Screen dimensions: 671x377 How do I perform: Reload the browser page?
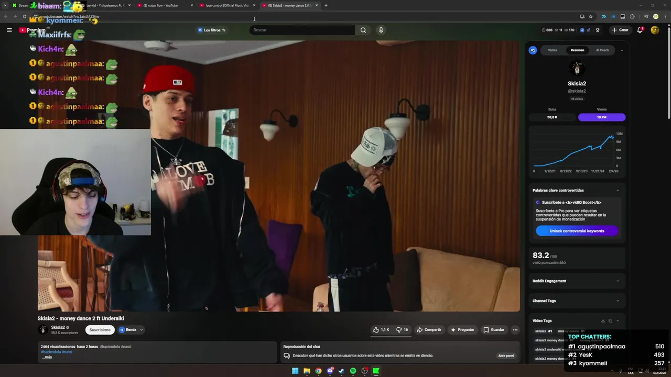(x=24, y=16)
